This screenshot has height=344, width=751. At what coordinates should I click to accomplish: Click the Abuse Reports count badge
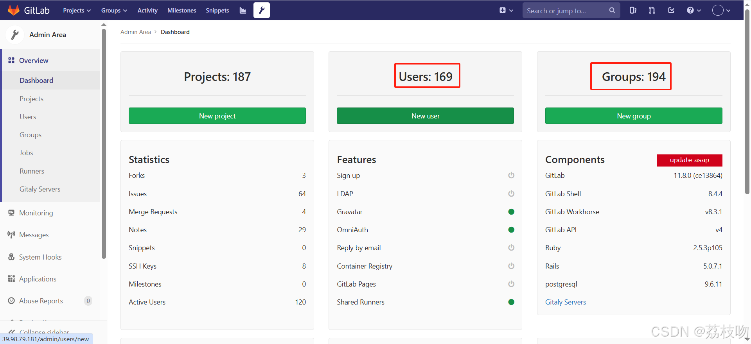[x=88, y=301]
